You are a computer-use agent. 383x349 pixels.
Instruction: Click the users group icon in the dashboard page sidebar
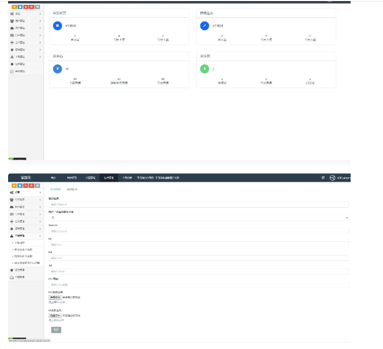pos(12,20)
